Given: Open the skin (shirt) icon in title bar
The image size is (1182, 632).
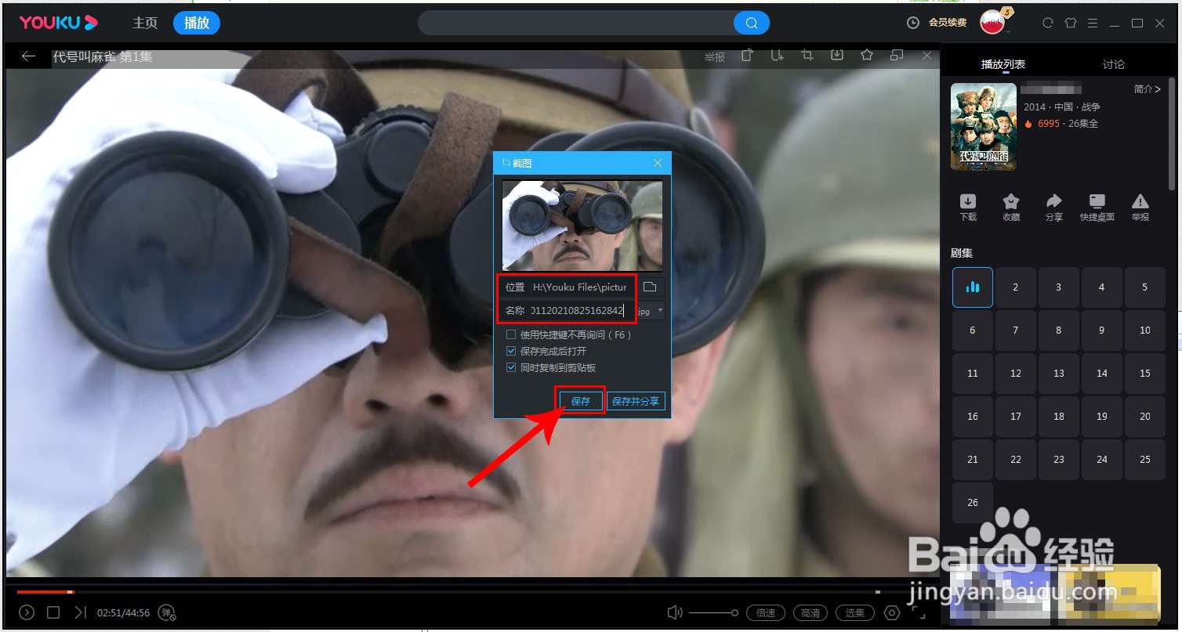Looking at the screenshot, I should coord(1071,23).
